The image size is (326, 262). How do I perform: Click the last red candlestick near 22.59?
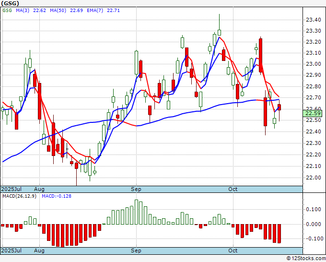point(279,107)
